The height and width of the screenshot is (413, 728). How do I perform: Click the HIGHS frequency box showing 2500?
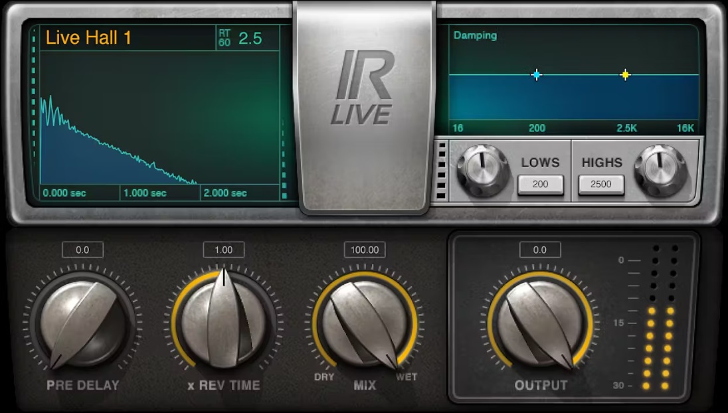(600, 185)
